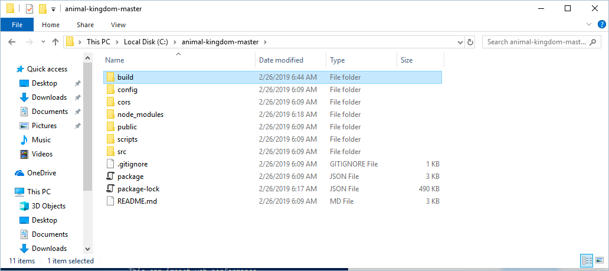The width and height of the screenshot is (609, 271).
Task: Expand the ribbon using the chevron
Action: [x=589, y=25]
